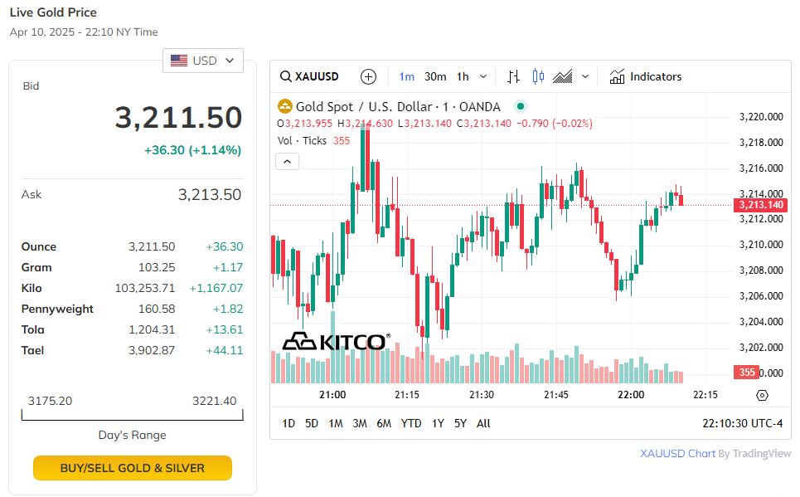
Task: Click the green market status dot
Action: coord(520,106)
